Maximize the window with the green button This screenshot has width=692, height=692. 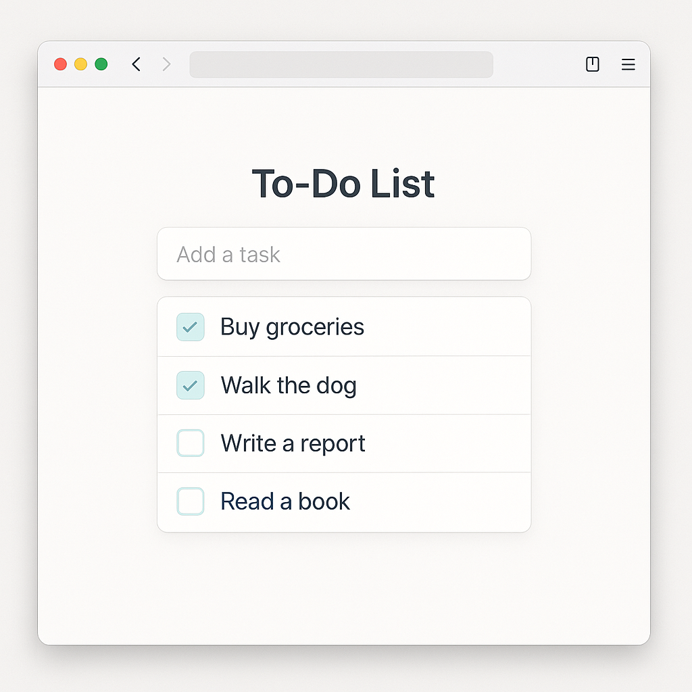coord(101,64)
